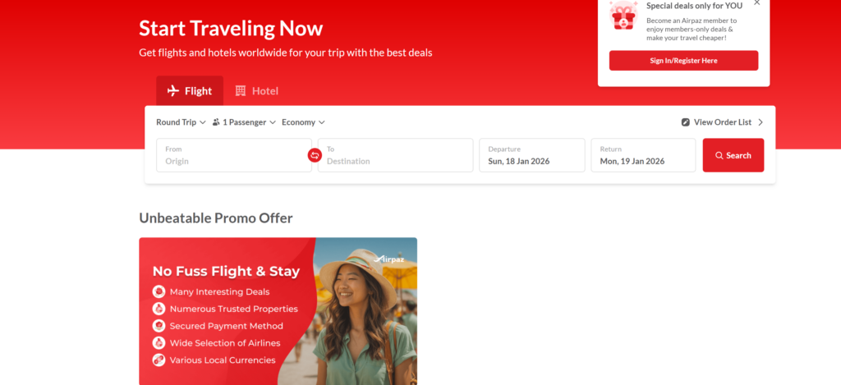Click the gift box icon in the deals popup
This screenshot has width=841, height=385.
(x=624, y=15)
